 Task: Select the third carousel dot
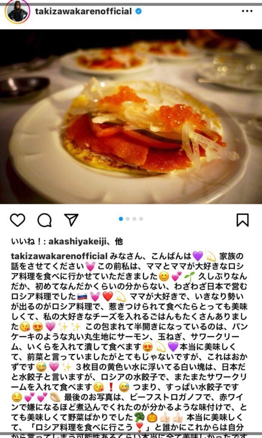[x=134, y=219]
